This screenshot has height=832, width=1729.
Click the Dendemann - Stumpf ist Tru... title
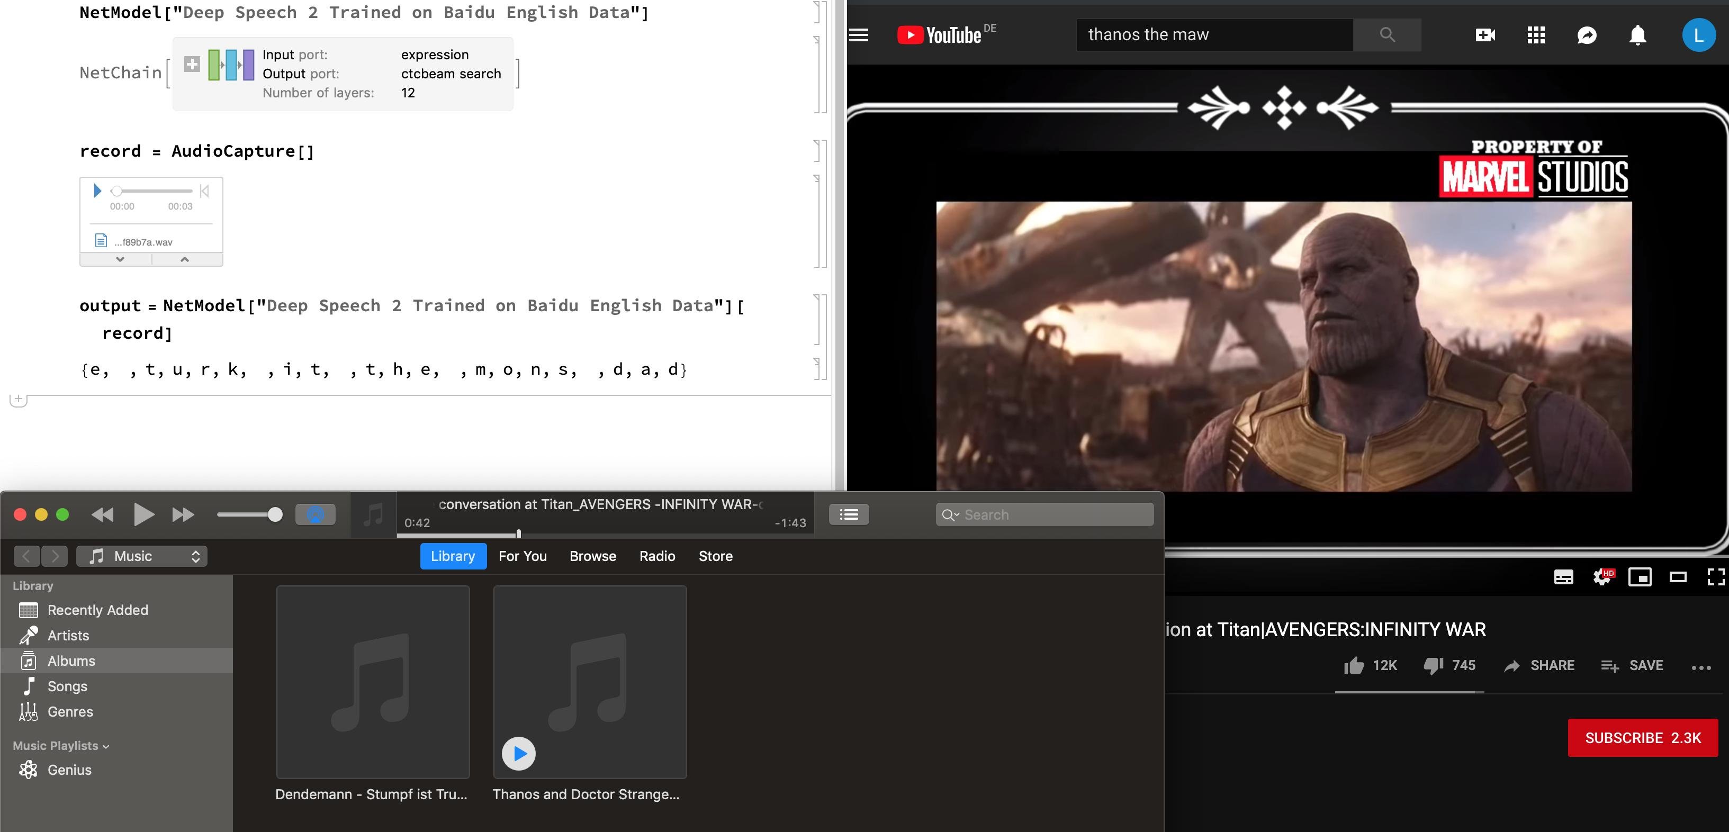[371, 794]
